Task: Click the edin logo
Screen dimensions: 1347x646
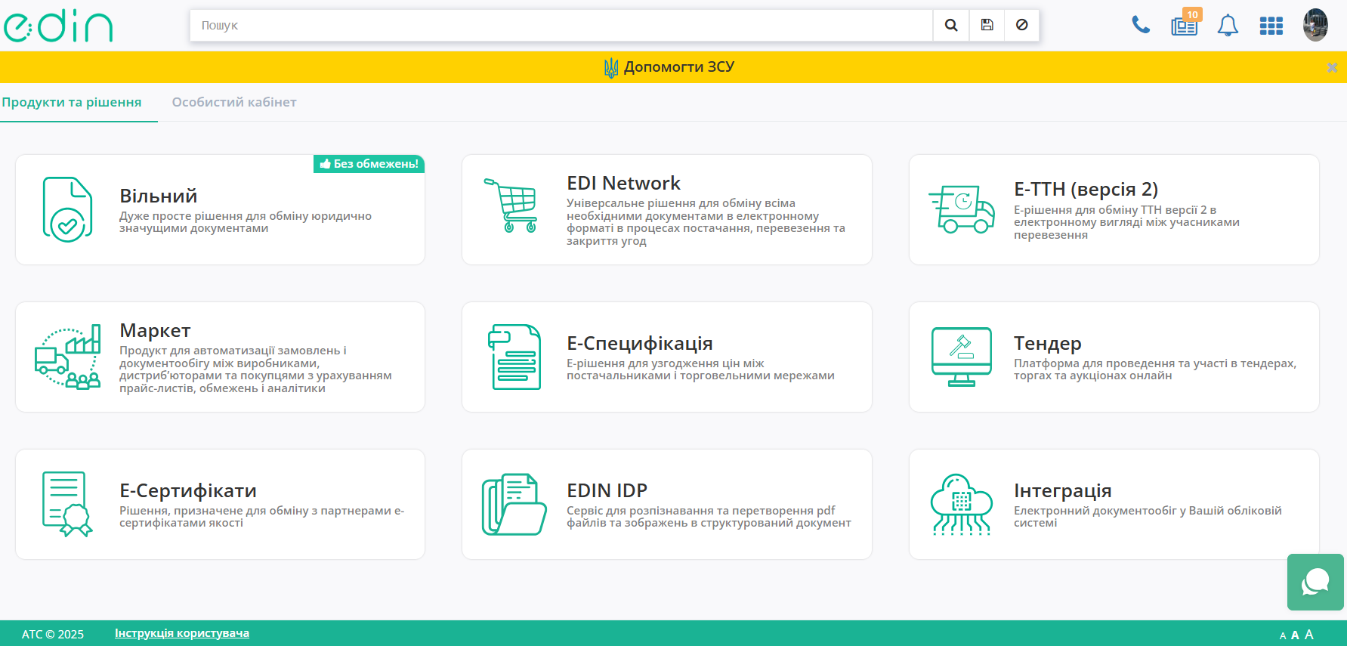Action: click(x=58, y=26)
